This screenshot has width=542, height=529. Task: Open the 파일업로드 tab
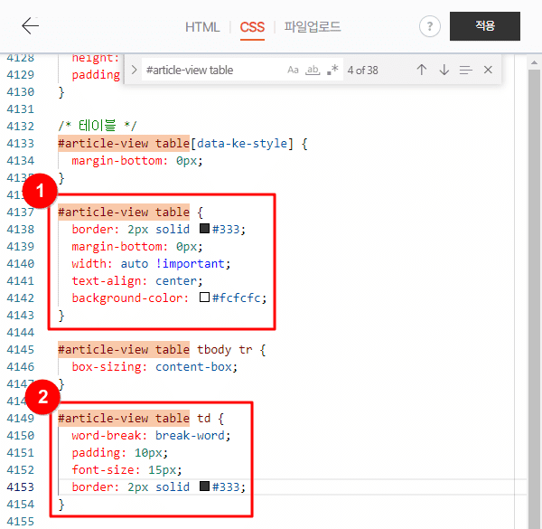click(x=313, y=27)
